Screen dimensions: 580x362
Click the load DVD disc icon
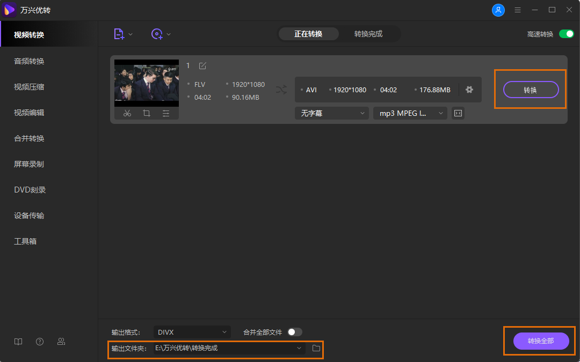click(x=157, y=34)
